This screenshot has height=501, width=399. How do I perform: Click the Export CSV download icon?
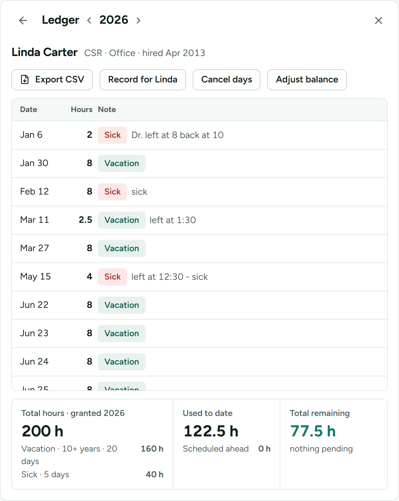pos(25,79)
